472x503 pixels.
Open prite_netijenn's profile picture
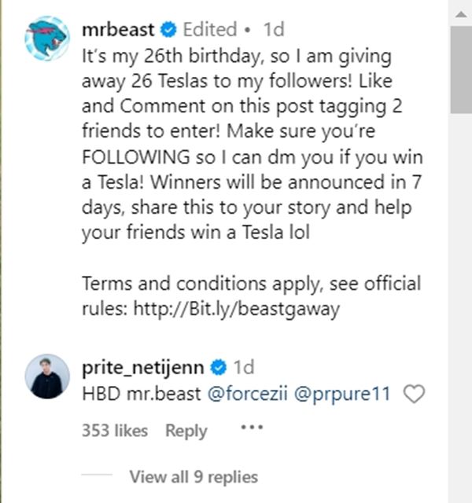[x=47, y=376]
